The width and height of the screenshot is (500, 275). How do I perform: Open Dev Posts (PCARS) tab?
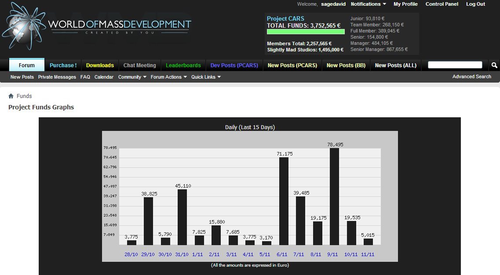coord(234,65)
